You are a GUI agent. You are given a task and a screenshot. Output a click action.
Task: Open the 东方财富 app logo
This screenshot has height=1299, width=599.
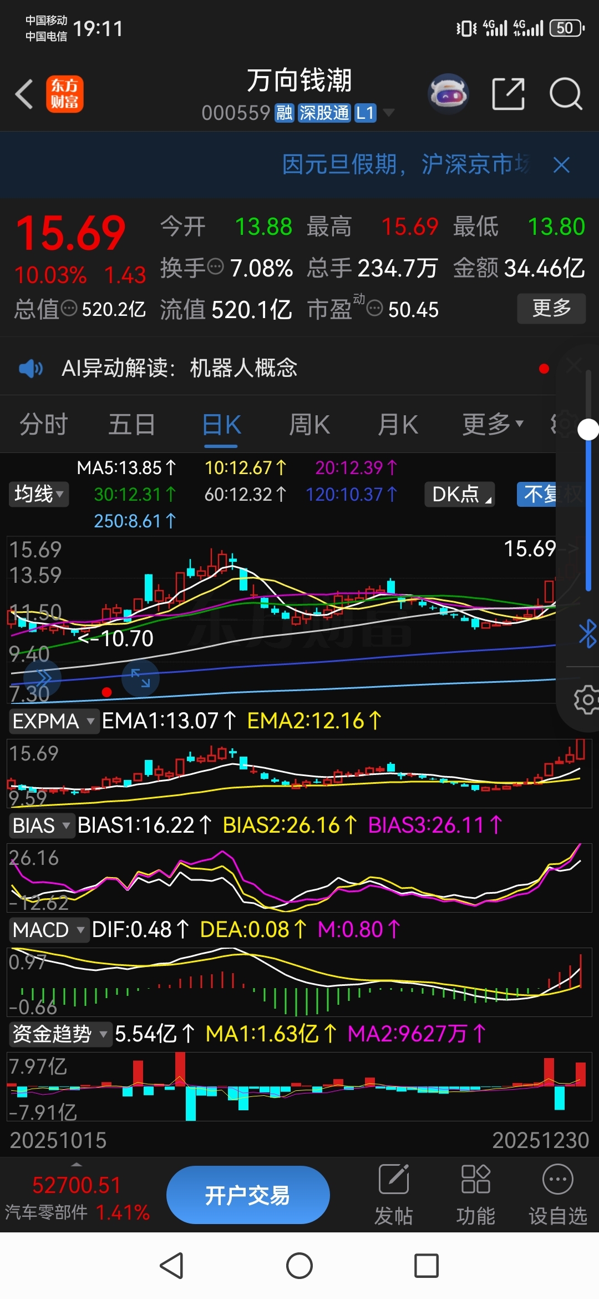64,94
